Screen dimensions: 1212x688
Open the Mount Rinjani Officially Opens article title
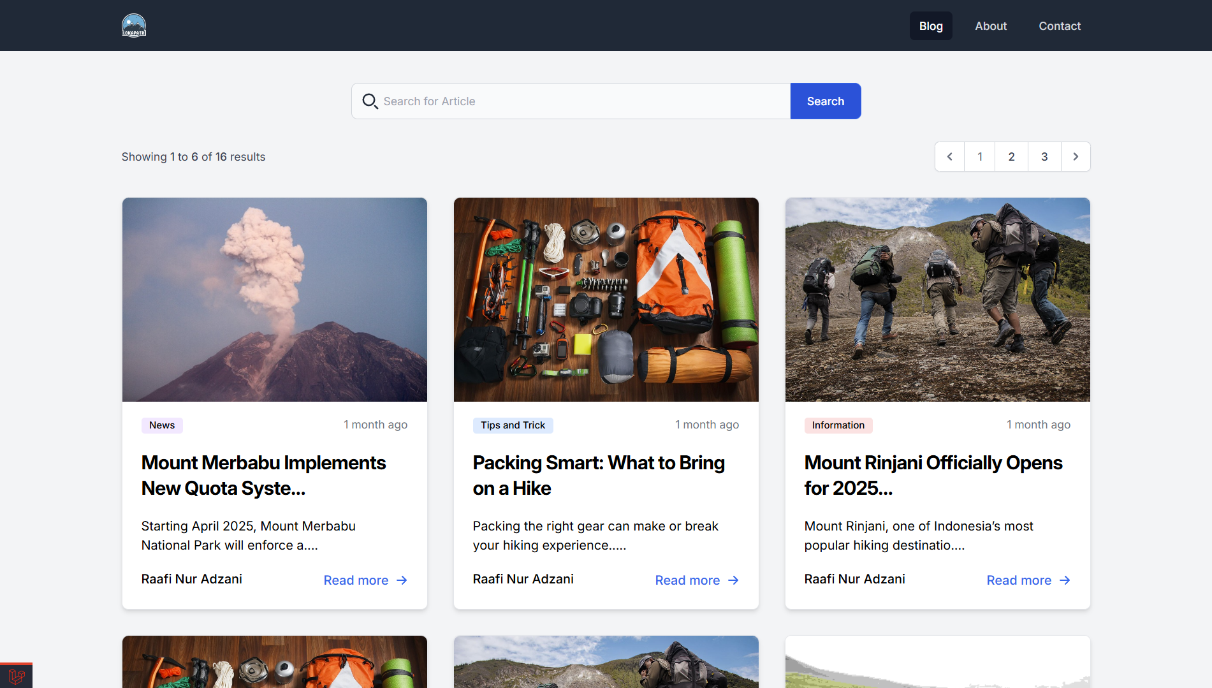tap(933, 475)
